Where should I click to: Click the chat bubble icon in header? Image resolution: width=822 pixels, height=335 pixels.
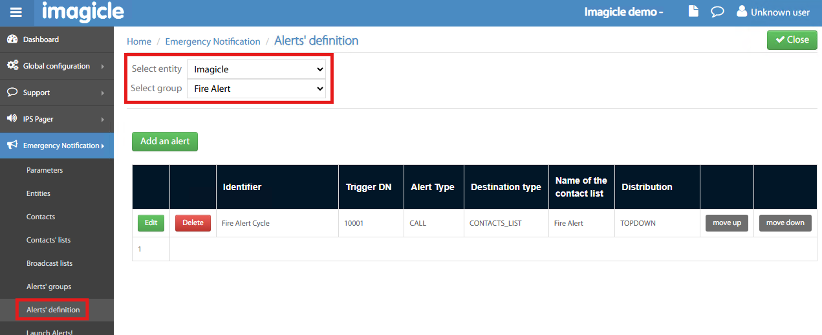[717, 12]
